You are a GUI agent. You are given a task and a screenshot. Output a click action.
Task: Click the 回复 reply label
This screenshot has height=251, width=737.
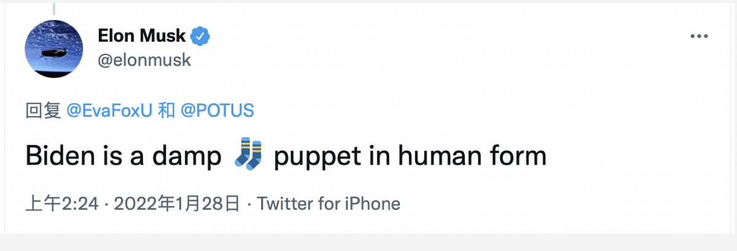click(42, 111)
